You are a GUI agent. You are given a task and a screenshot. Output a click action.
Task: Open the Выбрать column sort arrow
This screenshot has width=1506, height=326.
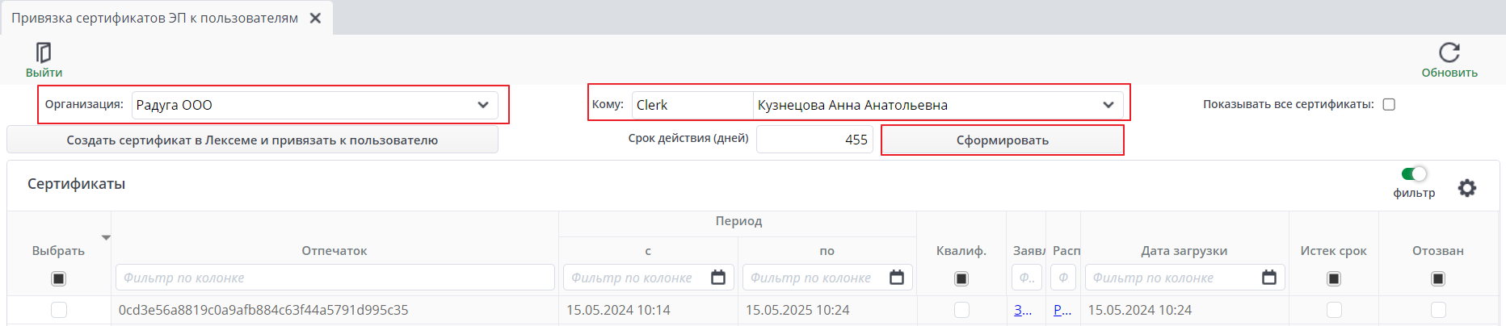tap(106, 238)
